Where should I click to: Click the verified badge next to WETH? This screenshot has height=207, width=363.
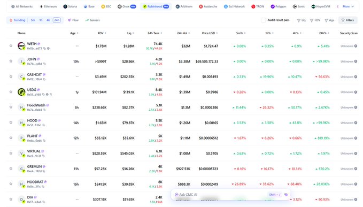39,44
